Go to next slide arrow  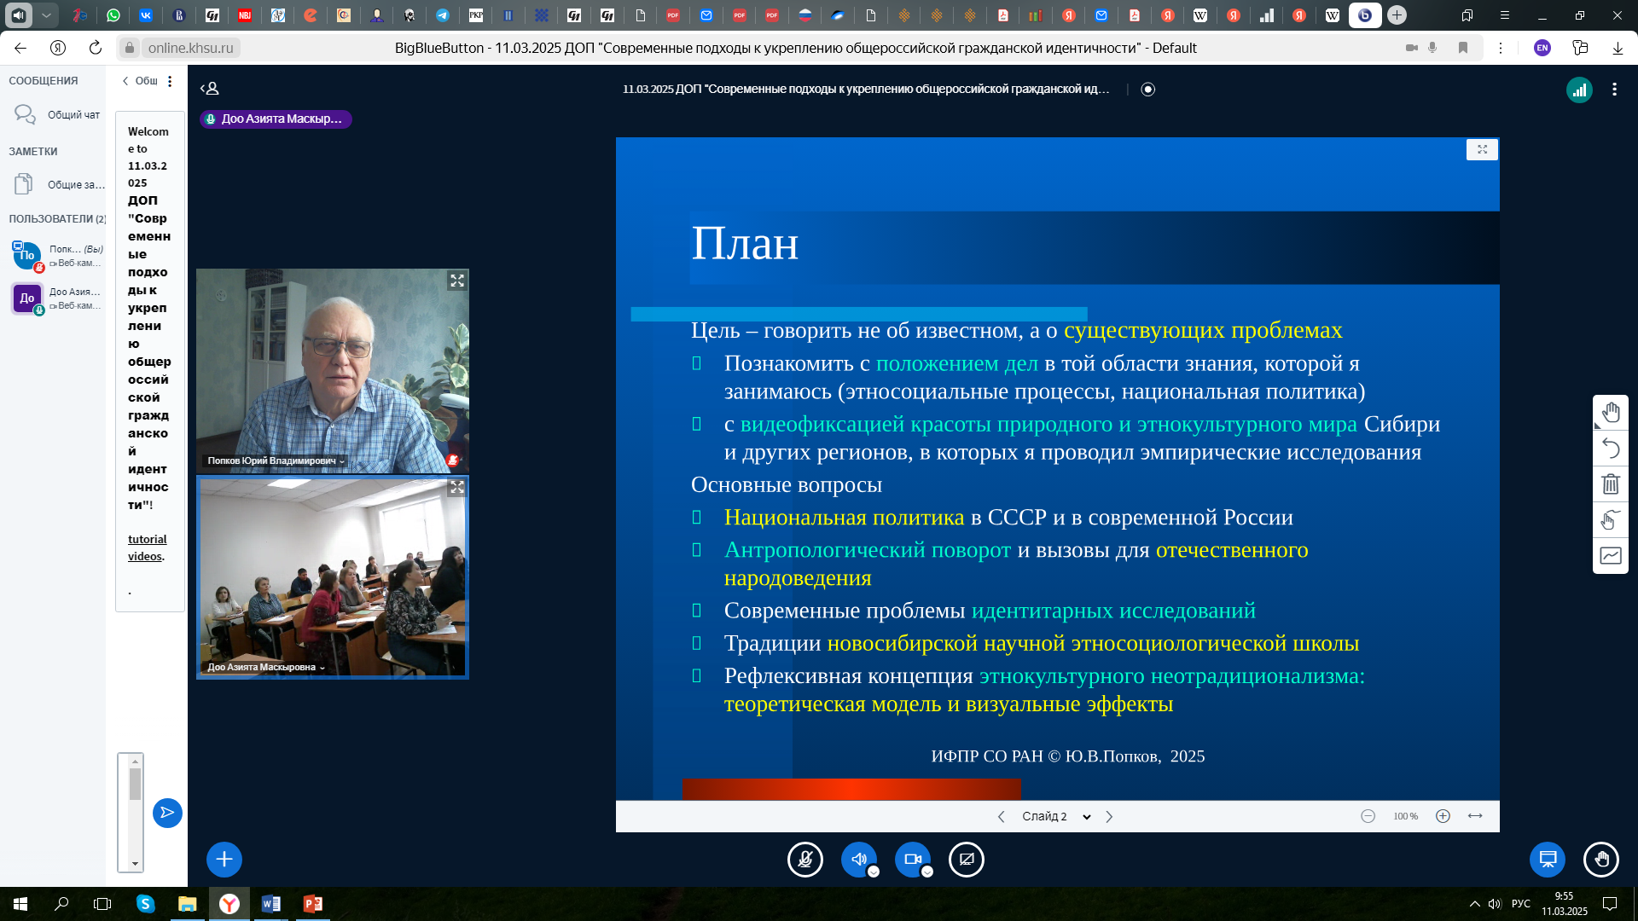point(1109,817)
